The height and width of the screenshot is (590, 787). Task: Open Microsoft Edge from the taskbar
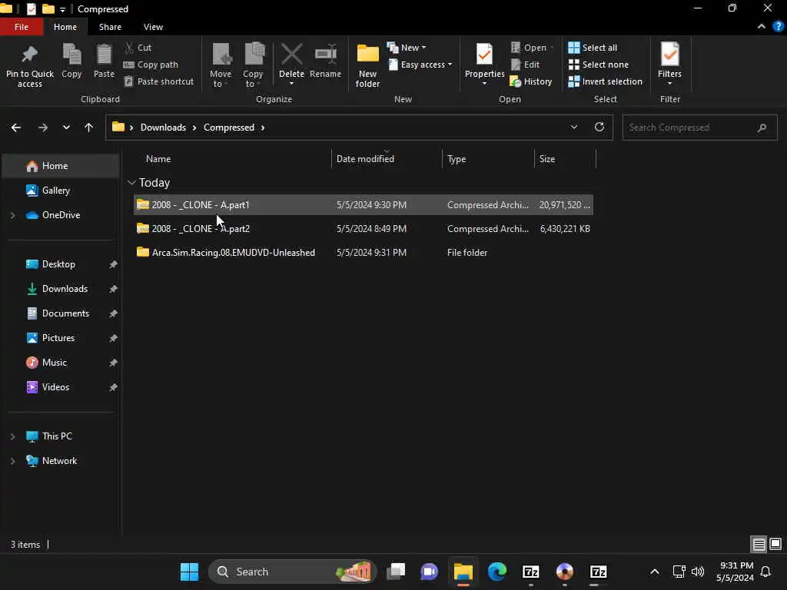(x=497, y=572)
